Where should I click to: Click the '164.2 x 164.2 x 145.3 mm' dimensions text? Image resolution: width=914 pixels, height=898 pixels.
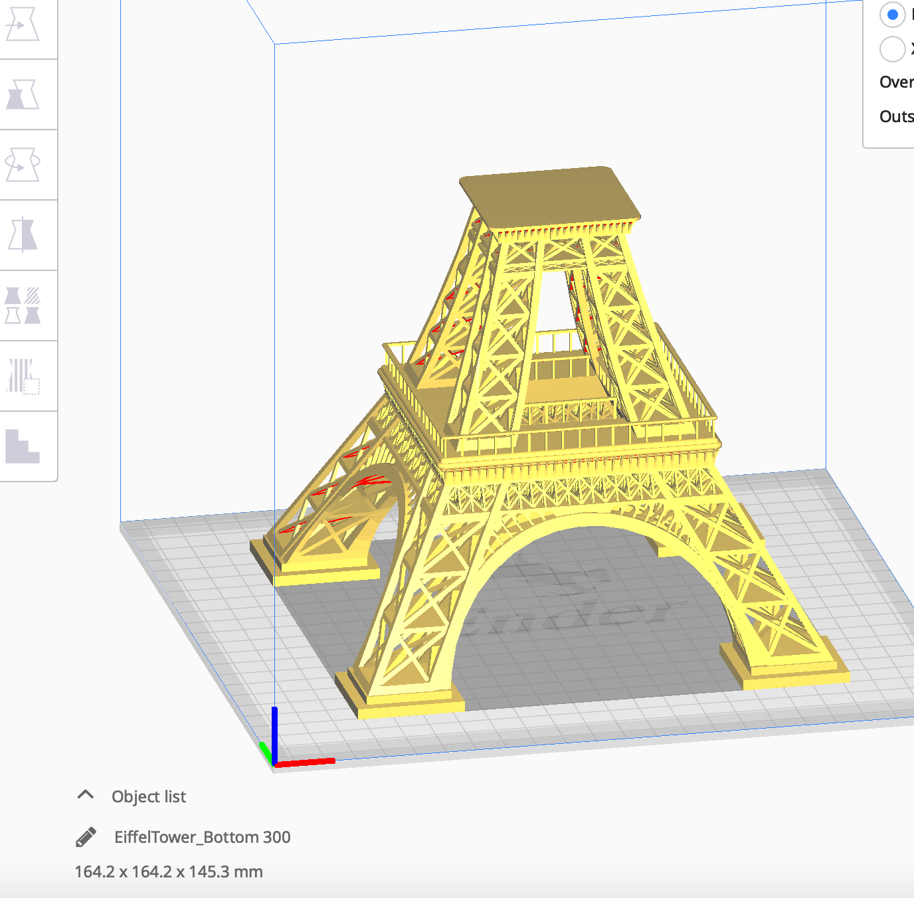point(169,871)
